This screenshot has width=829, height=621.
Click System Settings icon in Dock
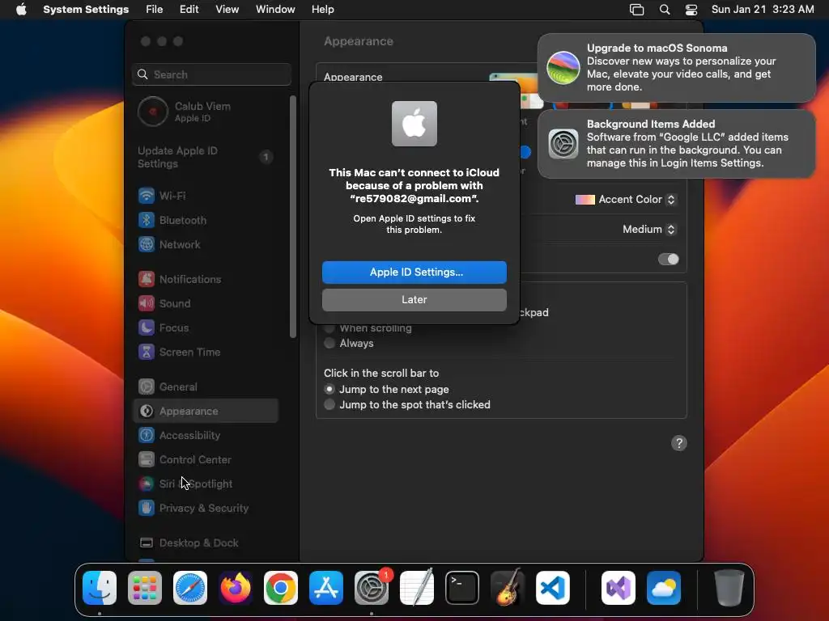coord(372,588)
